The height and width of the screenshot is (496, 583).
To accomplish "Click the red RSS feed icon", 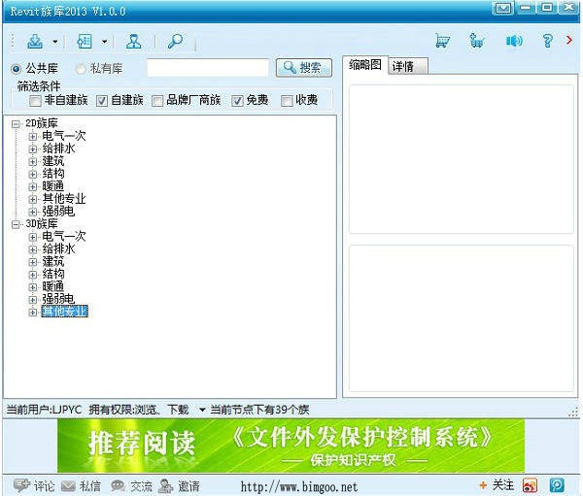I will tap(530, 485).
